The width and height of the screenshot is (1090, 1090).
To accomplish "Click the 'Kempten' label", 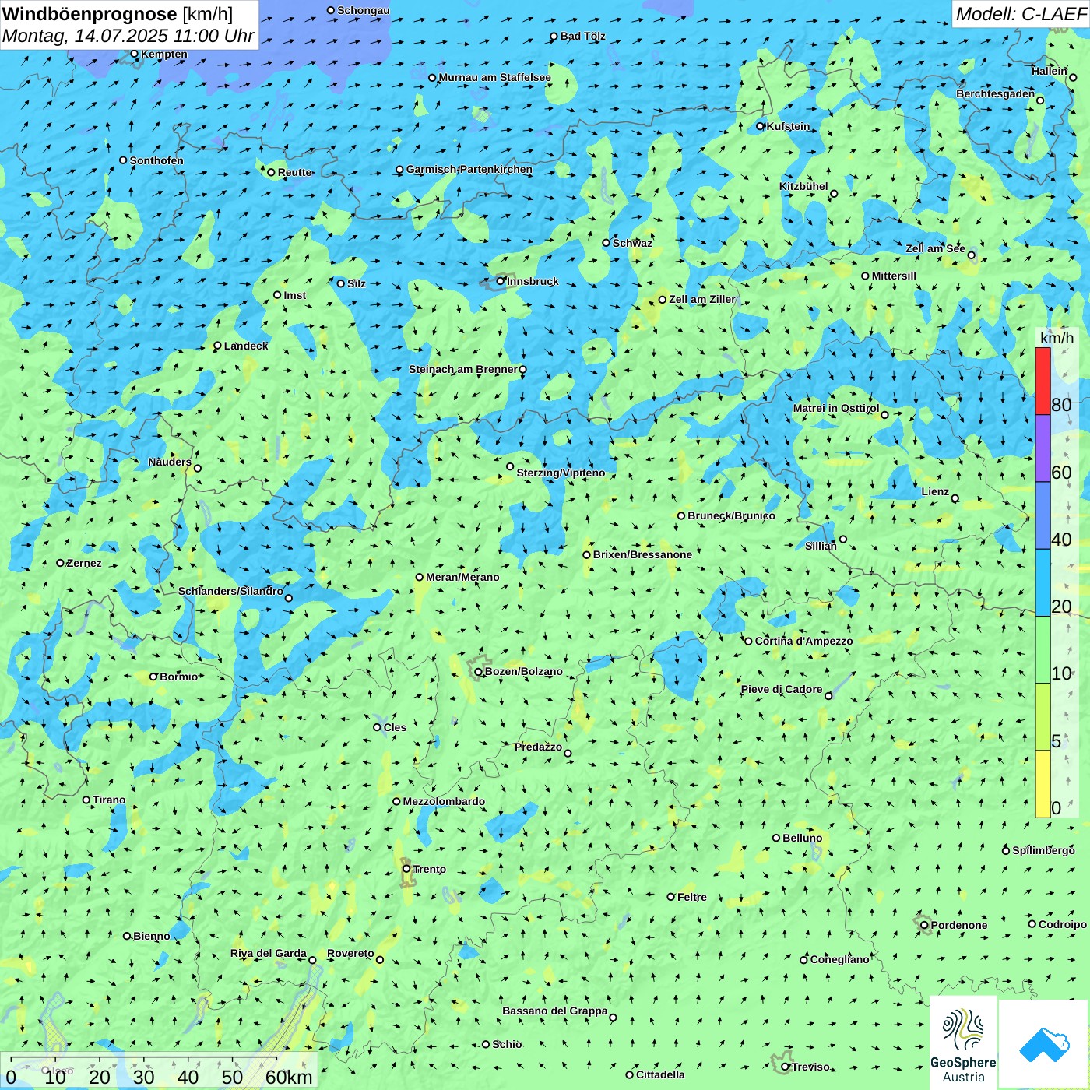I will (x=164, y=54).
